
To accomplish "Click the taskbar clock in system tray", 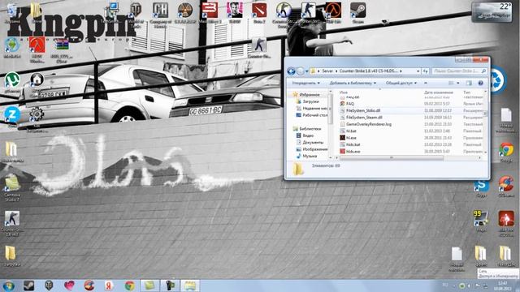I will pyautogui.click(x=503, y=286).
